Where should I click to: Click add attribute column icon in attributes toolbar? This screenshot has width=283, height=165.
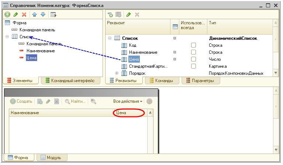click(x=118, y=15)
